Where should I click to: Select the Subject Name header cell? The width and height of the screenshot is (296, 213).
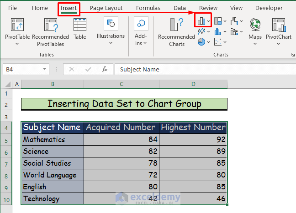tap(53, 127)
